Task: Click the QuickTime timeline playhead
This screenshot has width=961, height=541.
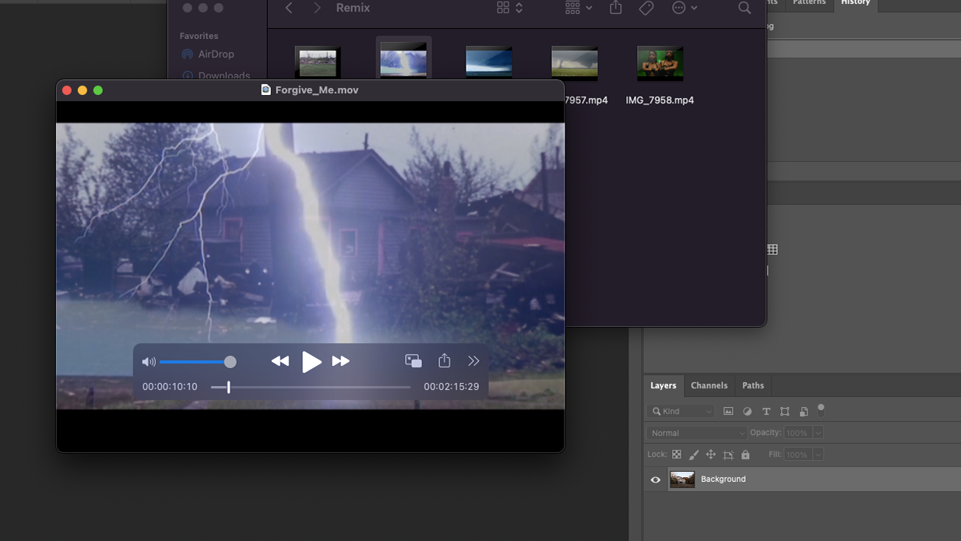Action: [x=228, y=387]
